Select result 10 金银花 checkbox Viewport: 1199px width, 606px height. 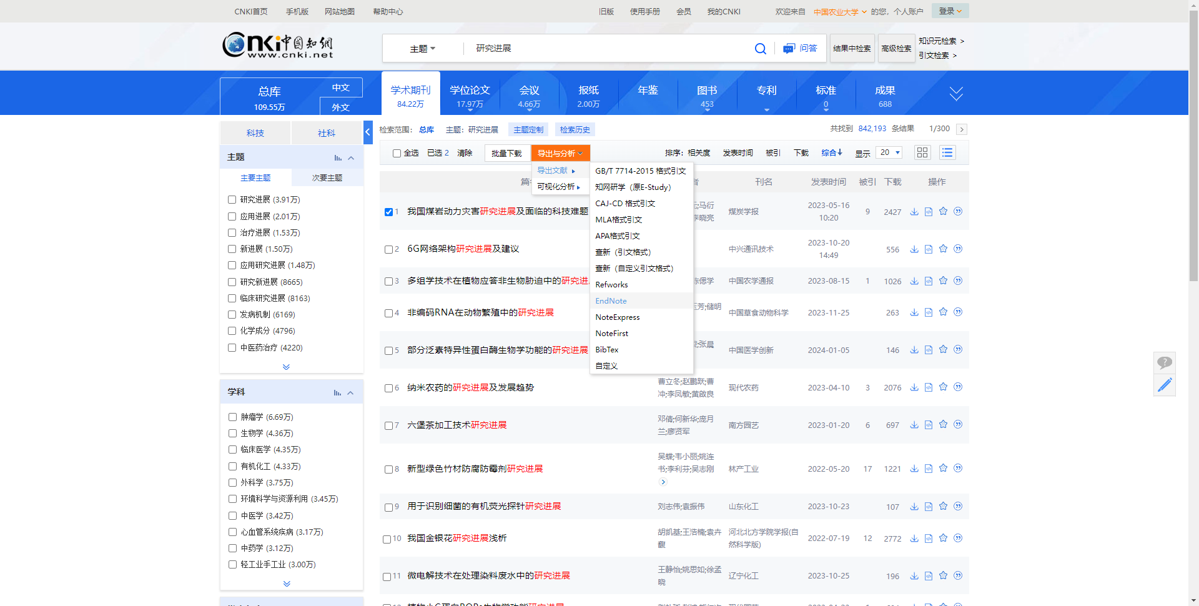387,539
